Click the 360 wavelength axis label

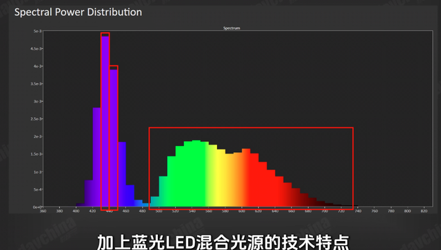point(43,211)
